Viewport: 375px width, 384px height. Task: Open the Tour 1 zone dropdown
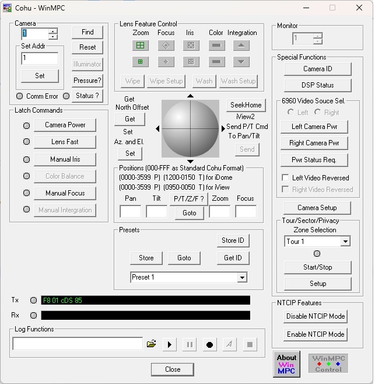(x=345, y=242)
